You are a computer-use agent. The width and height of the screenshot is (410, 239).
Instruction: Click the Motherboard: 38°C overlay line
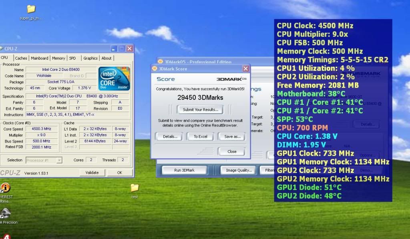point(311,94)
